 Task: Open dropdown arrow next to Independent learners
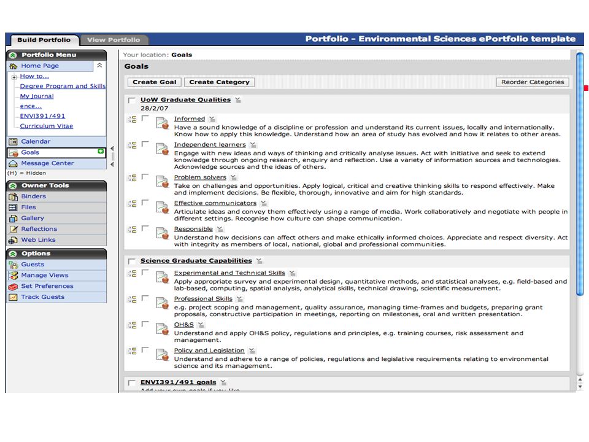pyautogui.click(x=253, y=145)
